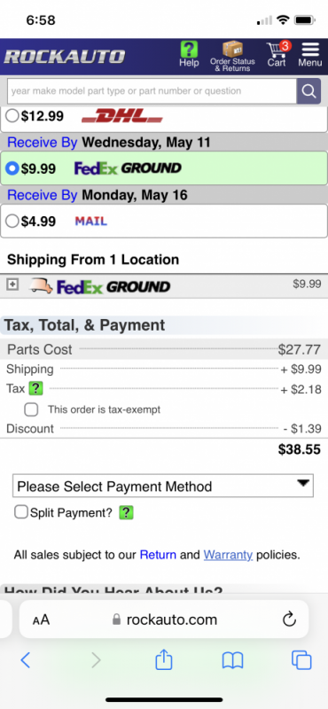Open the Help icon
Screen dimensions: 328x709
pos(189,54)
